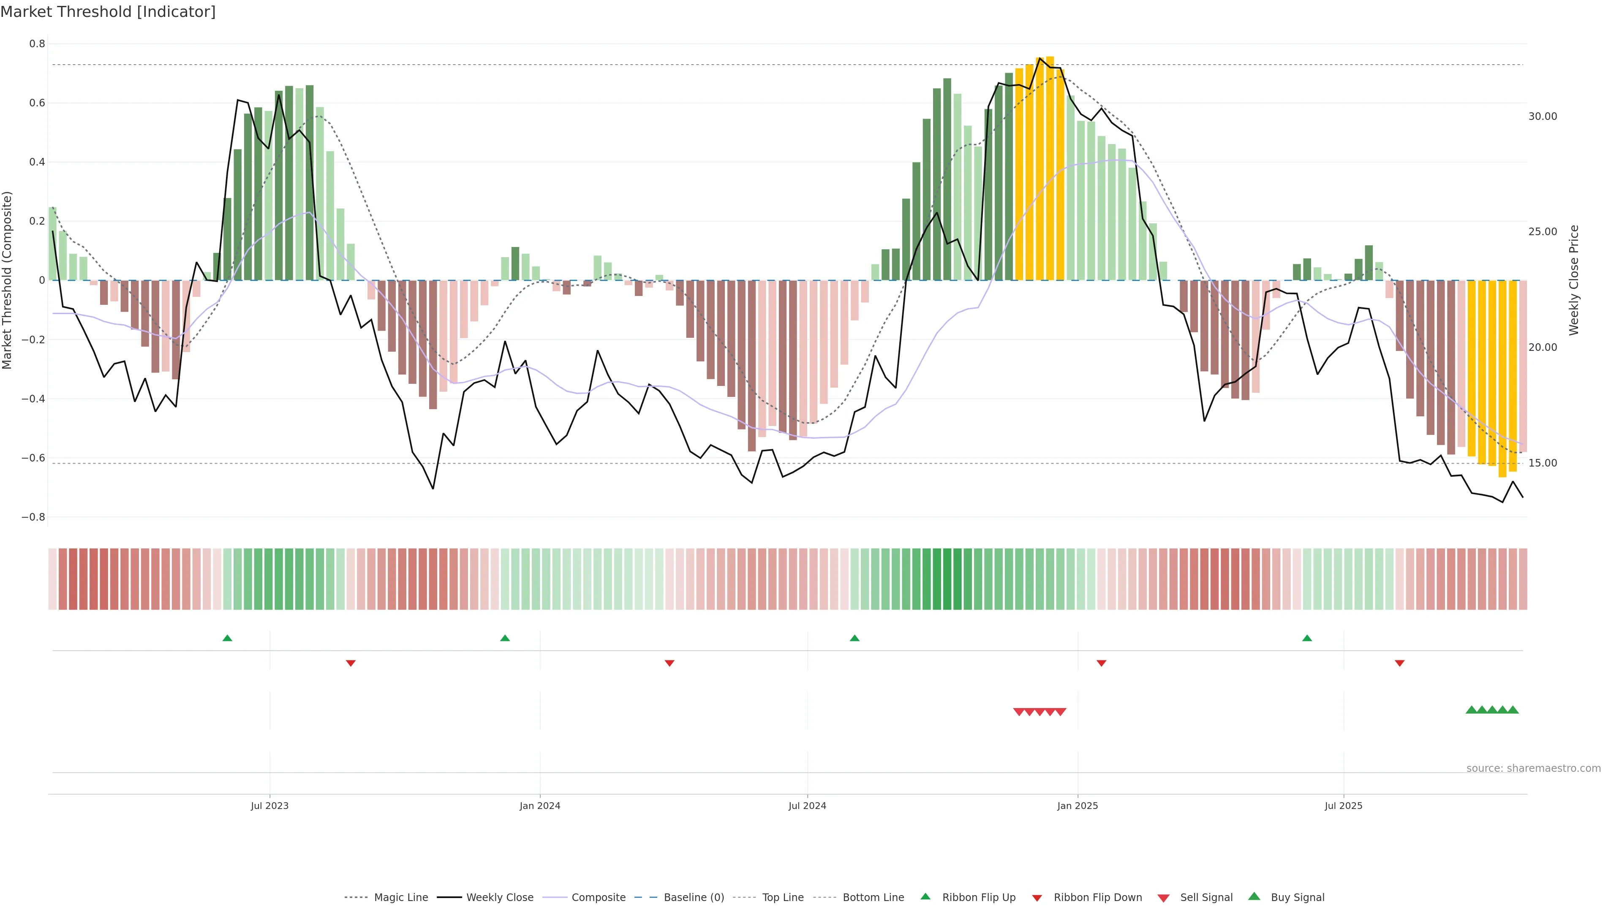
Task: Click the leftmost red sell signal triangle in the cluster
Action: point(1019,712)
